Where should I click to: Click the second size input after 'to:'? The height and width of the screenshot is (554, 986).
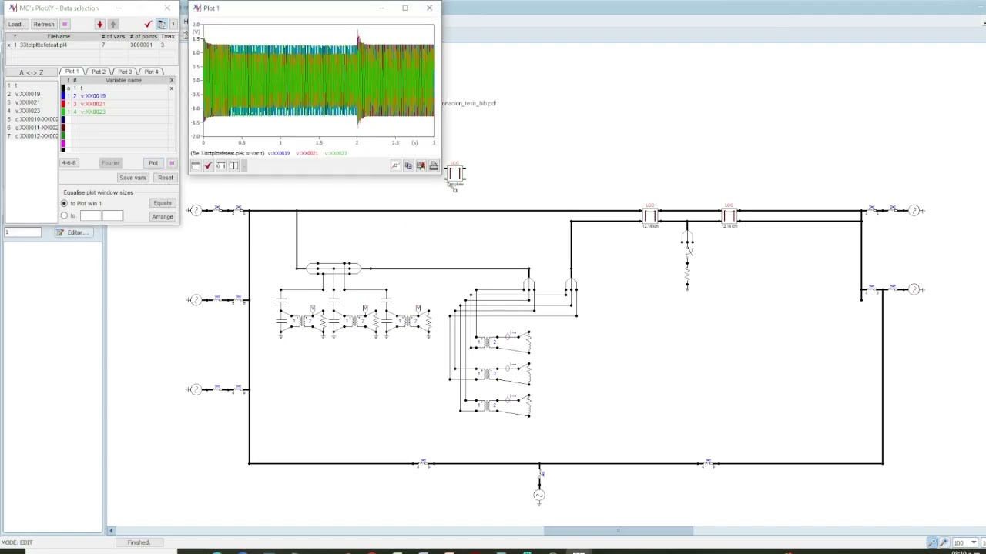[x=112, y=215]
